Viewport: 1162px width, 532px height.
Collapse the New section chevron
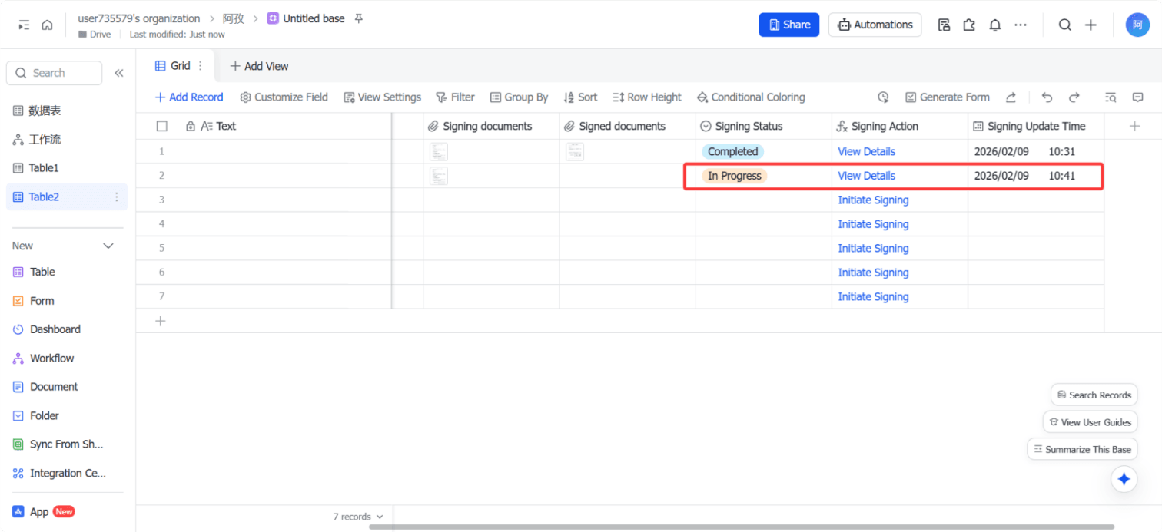(108, 246)
